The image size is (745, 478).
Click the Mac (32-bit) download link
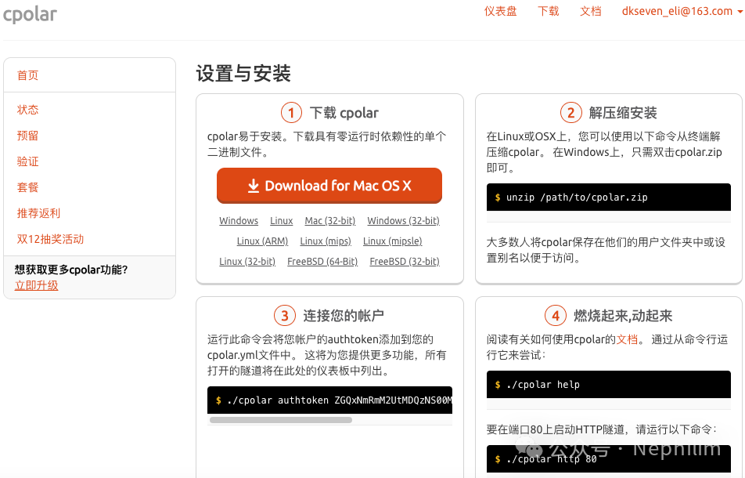pyautogui.click(x=329, y=221)
